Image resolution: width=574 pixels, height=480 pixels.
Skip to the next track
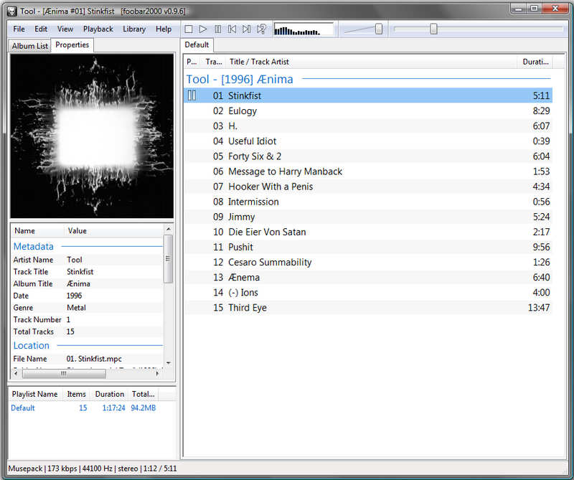pos(247,29)
